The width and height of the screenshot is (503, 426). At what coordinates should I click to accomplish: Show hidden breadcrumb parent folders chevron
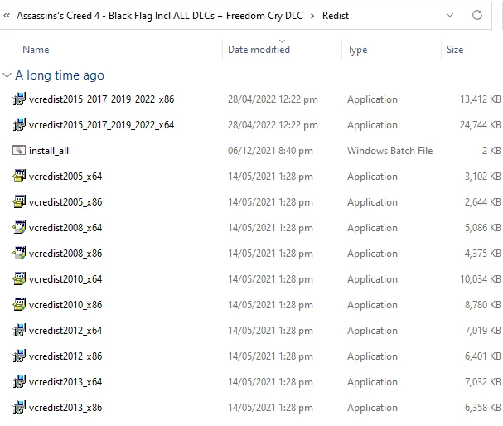tap(7, 16)
